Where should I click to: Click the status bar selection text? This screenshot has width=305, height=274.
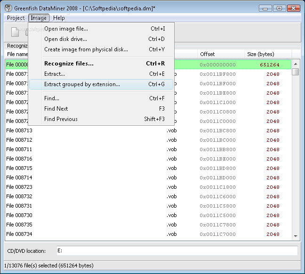(x=49, y=266)
